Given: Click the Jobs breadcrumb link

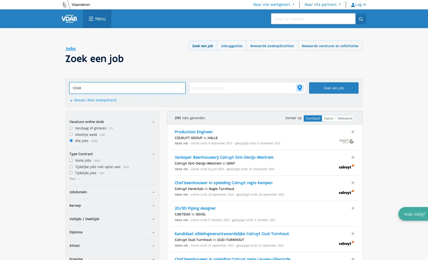Looking at the screenshot, I should 71,49.
